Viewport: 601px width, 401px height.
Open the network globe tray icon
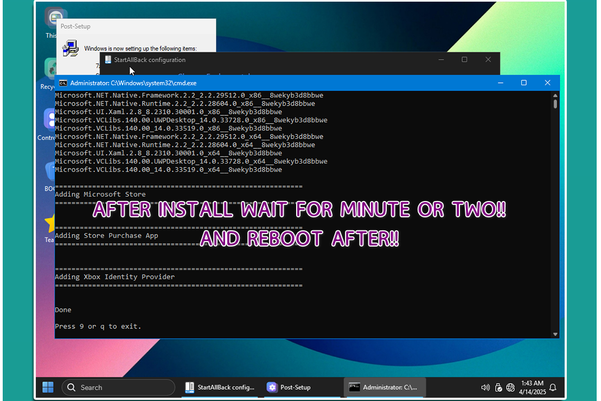pyautogui.click(x=510, y=387)
